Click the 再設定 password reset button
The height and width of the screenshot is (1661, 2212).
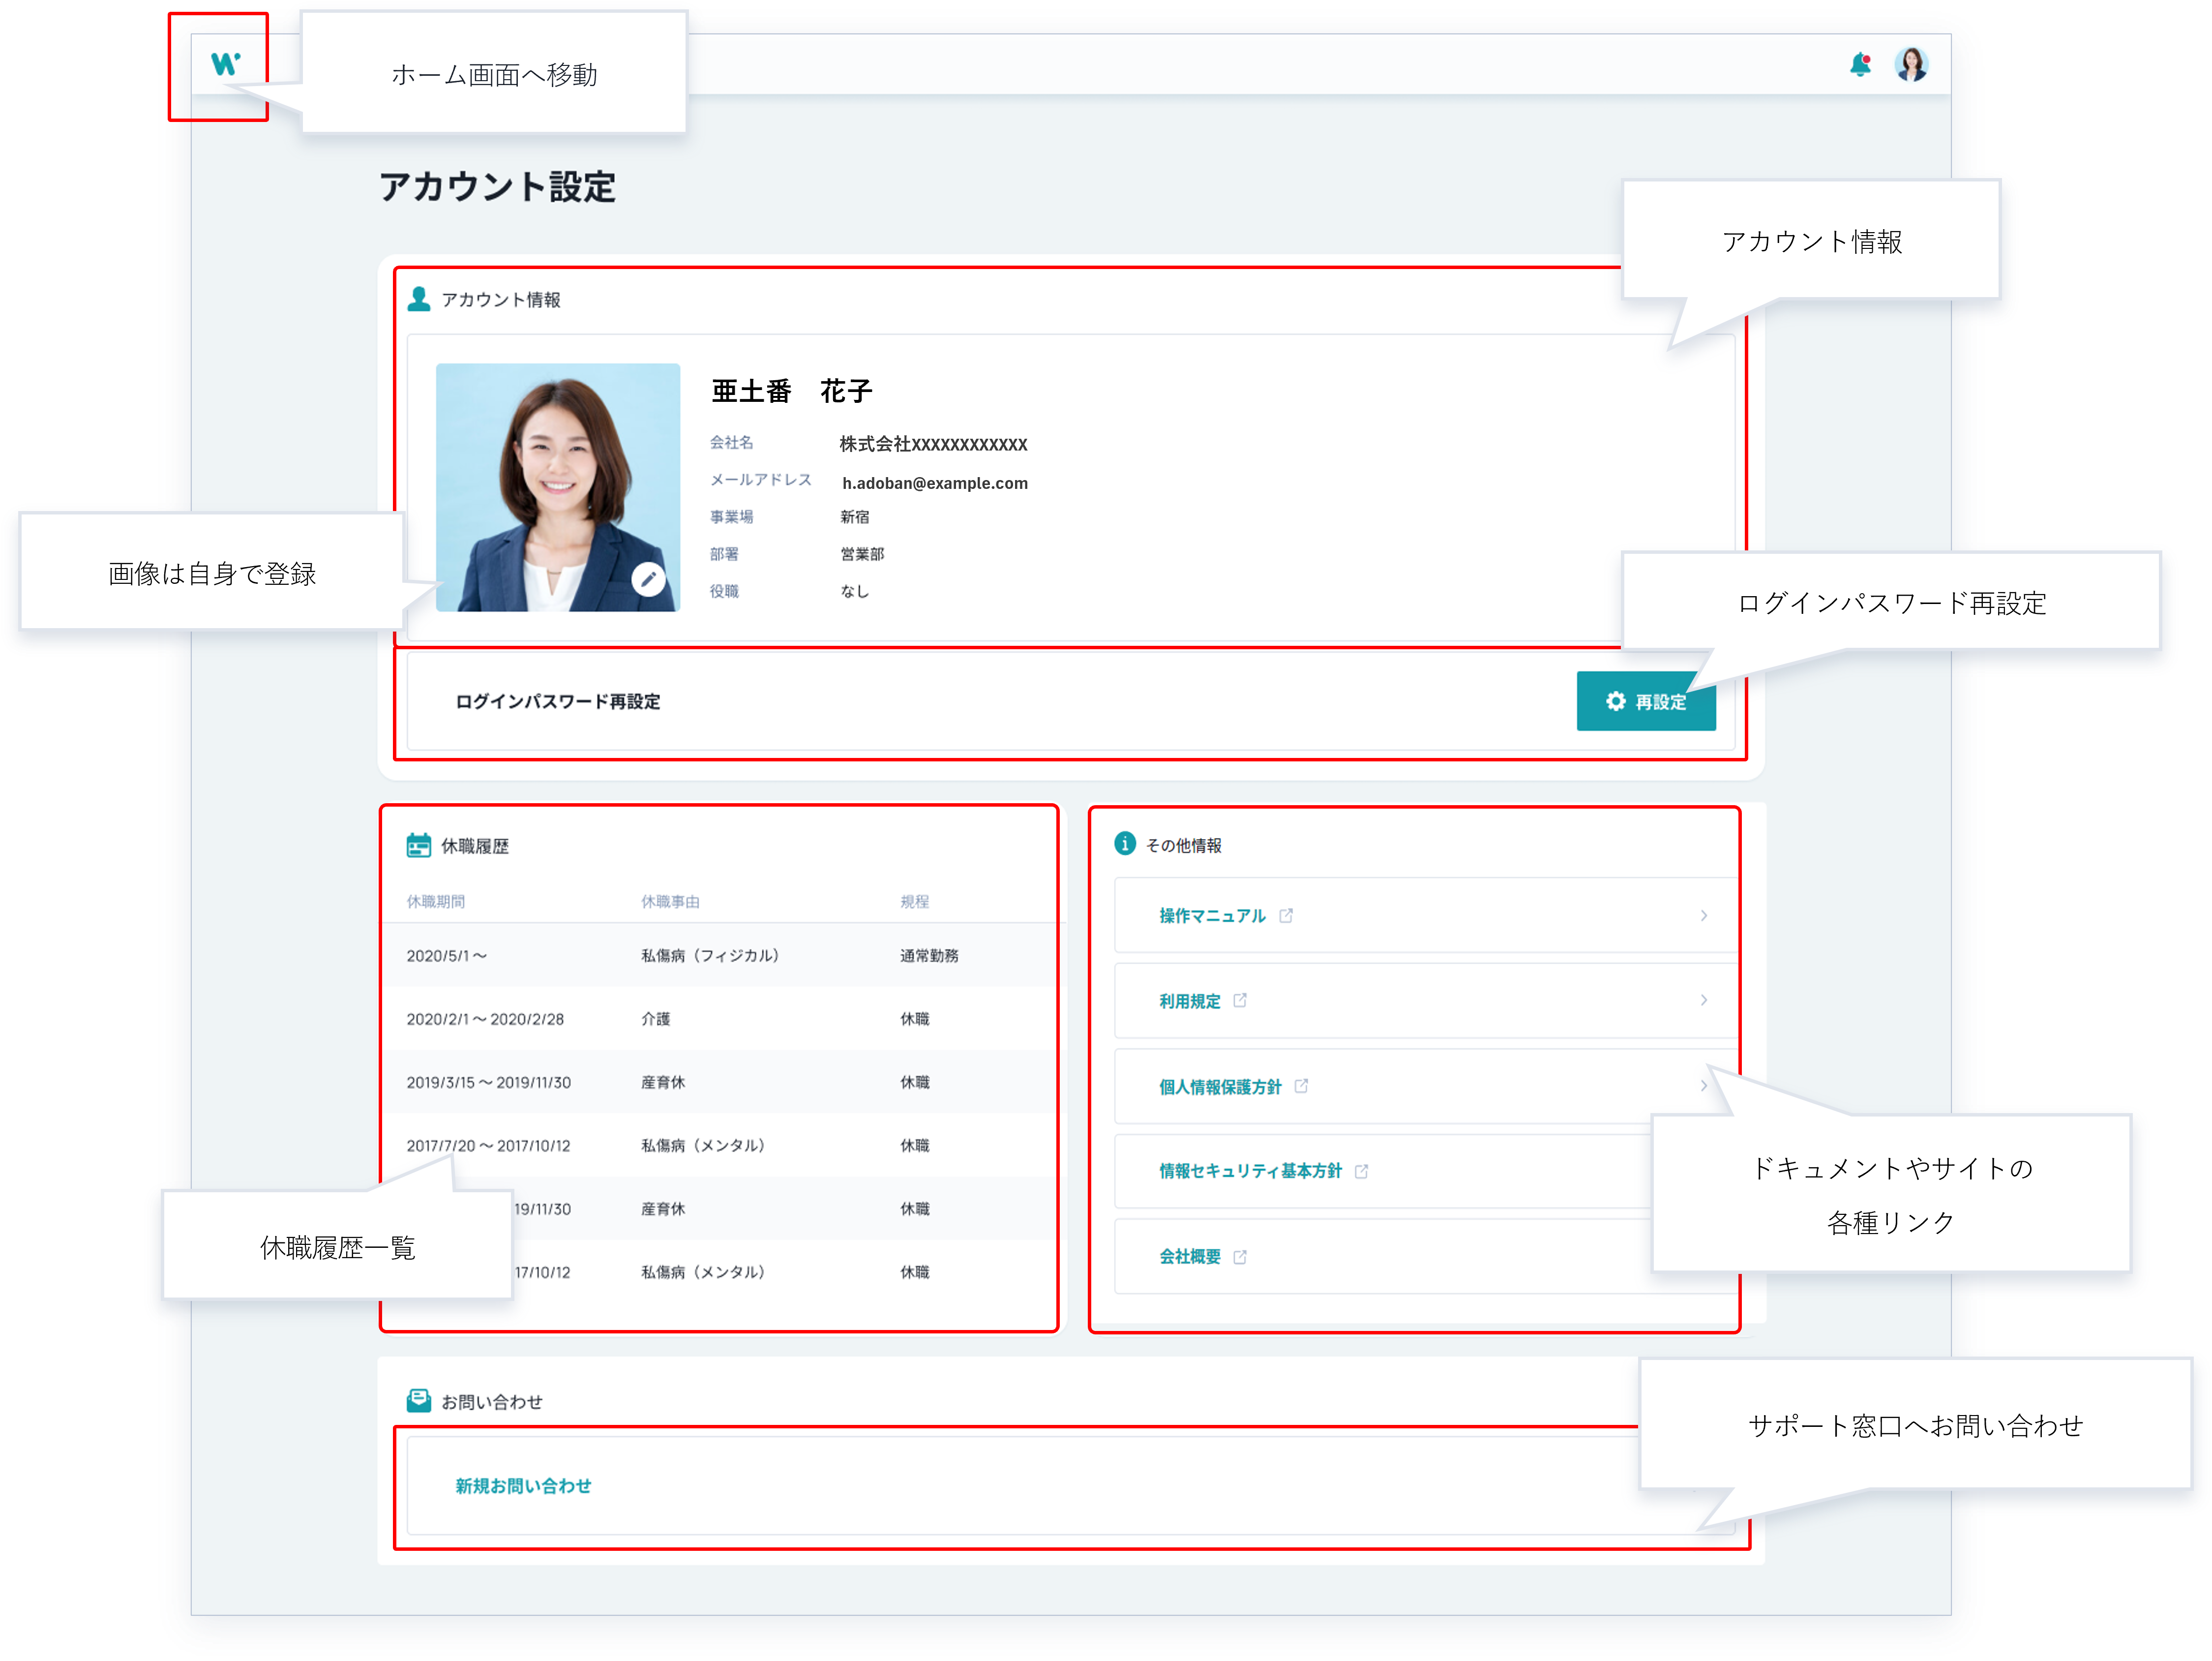point(1645,701)
